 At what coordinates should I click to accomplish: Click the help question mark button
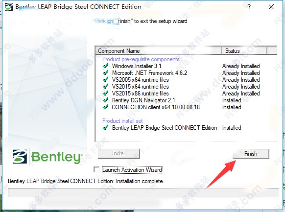249,7
